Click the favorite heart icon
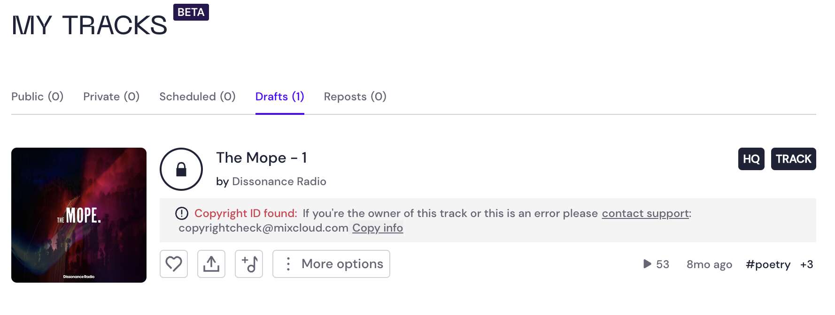835x315 pixels. pyautogui.click(x=174, y=264)
